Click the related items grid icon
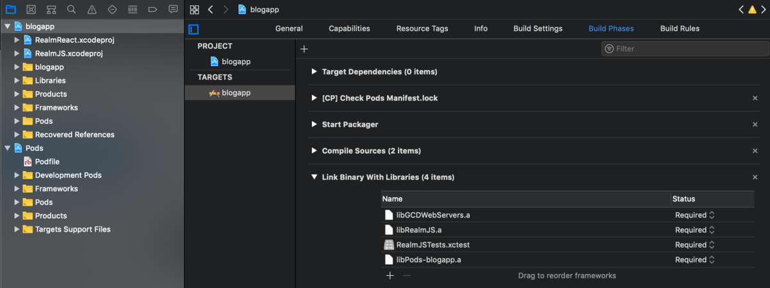770x288 pixels. click(194, 10)
